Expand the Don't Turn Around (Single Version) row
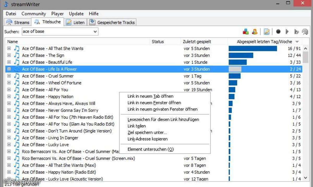The height and width of the screenshot is (187, 313). point(9,131)
